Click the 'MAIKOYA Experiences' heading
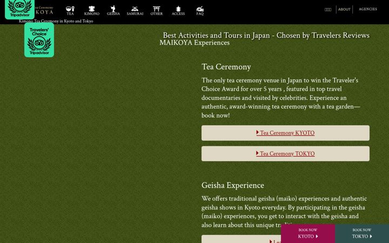The image size is (389, 243). point(194,43)
